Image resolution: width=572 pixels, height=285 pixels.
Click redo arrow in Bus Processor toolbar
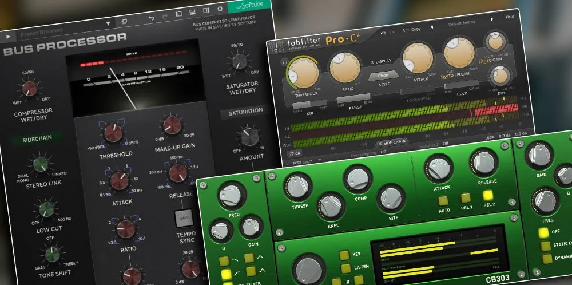click(x=165, y=16)
